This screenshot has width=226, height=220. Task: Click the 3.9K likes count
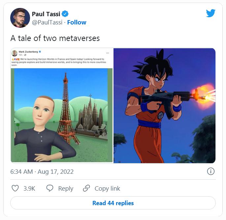(29, 188)
